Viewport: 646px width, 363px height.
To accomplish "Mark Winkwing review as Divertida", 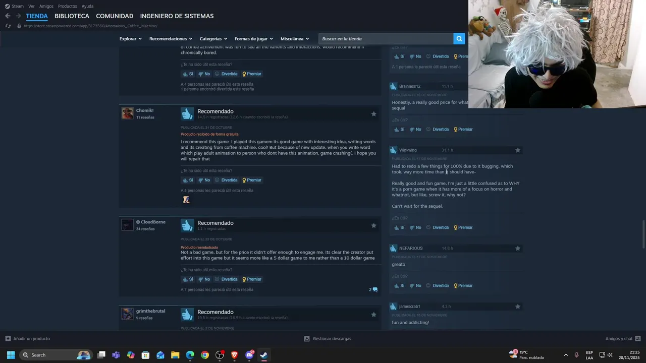I will [x=437, y=227].
